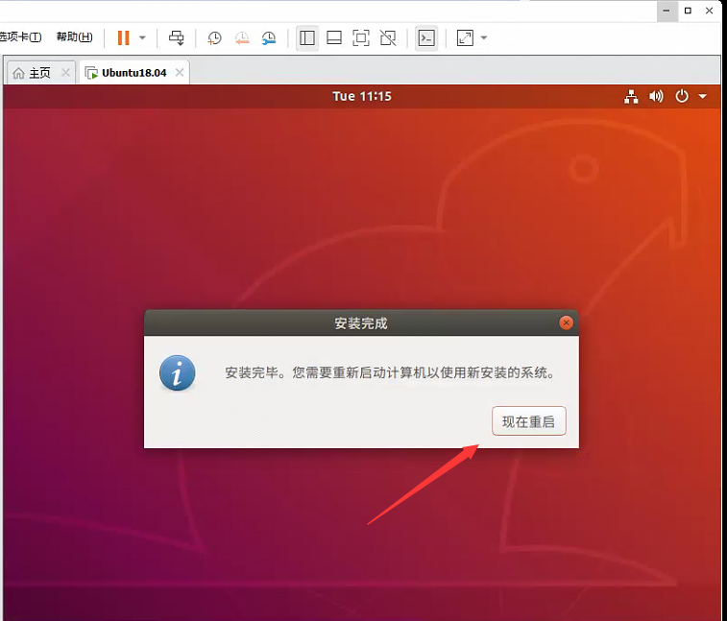This screenshot has width=727, height=621.
Task: Open the console view
Action: pos(426,38)
